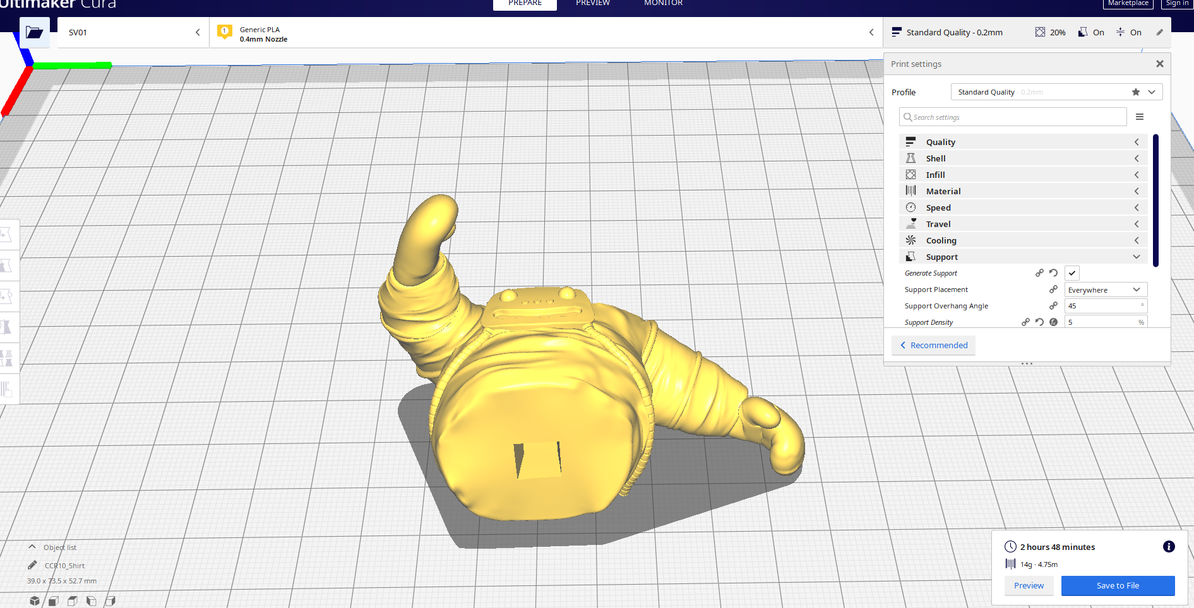Click the print settings panel scrollbar
1194x608 pixels.
point(1155,200)
